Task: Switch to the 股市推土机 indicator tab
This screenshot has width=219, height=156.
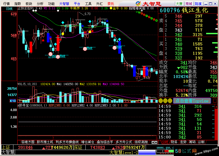Action: pos(45,142)
